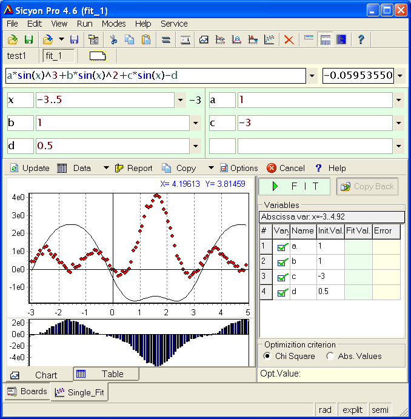Select the Abs. Values optimization criterion
Viewport: 411px width, 419px height.
(x=330, y=356)
